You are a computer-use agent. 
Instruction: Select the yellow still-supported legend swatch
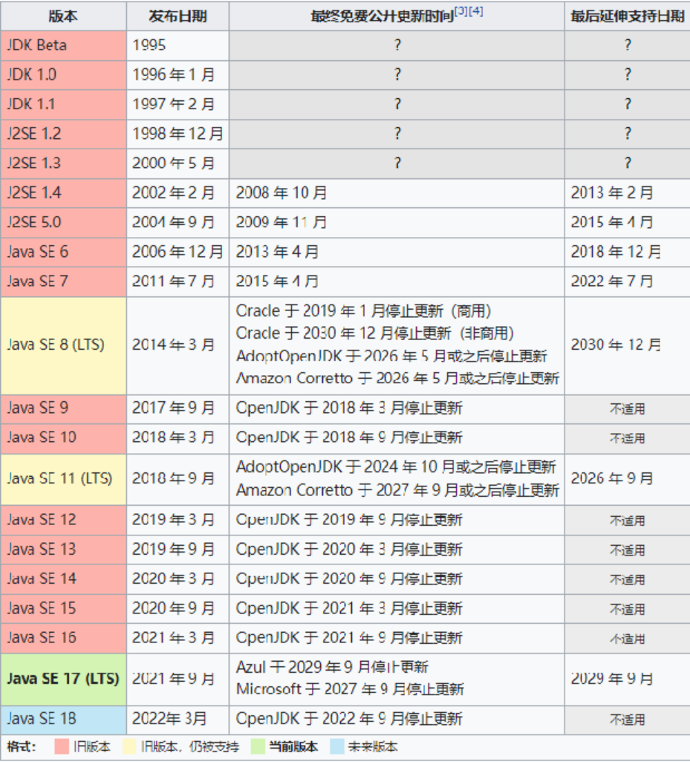[x=129, y=746]
